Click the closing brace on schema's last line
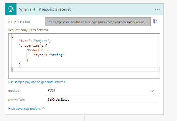The height and width of the screenshot is (121, 177). tap(12, 69)
